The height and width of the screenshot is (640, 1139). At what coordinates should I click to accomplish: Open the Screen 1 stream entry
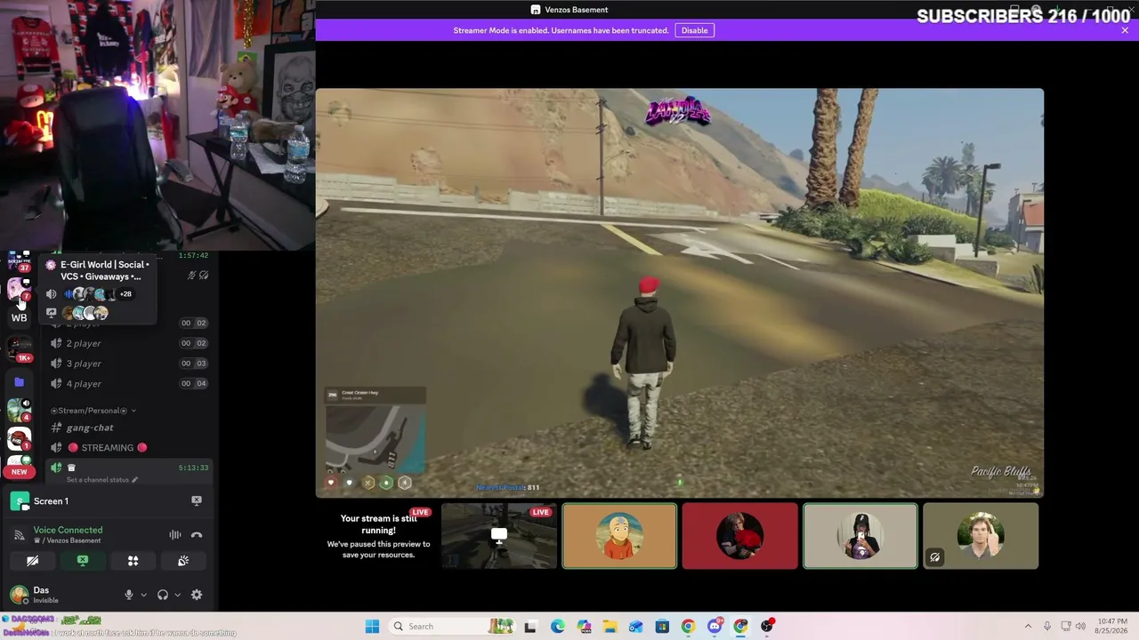click(x=105, y=501)
